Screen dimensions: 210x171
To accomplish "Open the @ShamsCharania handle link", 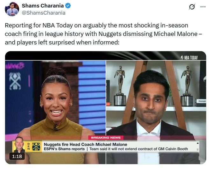I will click(44, 13).
